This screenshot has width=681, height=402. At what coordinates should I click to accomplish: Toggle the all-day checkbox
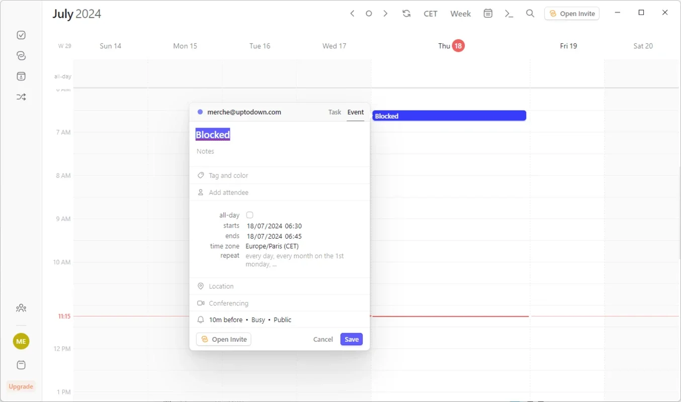pyautogui.click(x=249, y=215)
